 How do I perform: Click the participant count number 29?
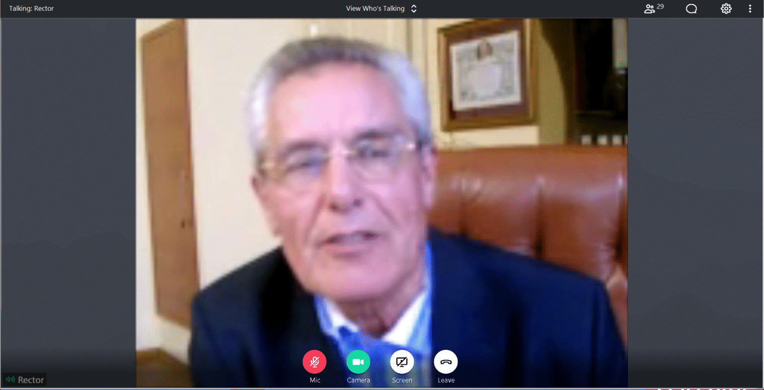pyautogui.click(x=660, y=6)
